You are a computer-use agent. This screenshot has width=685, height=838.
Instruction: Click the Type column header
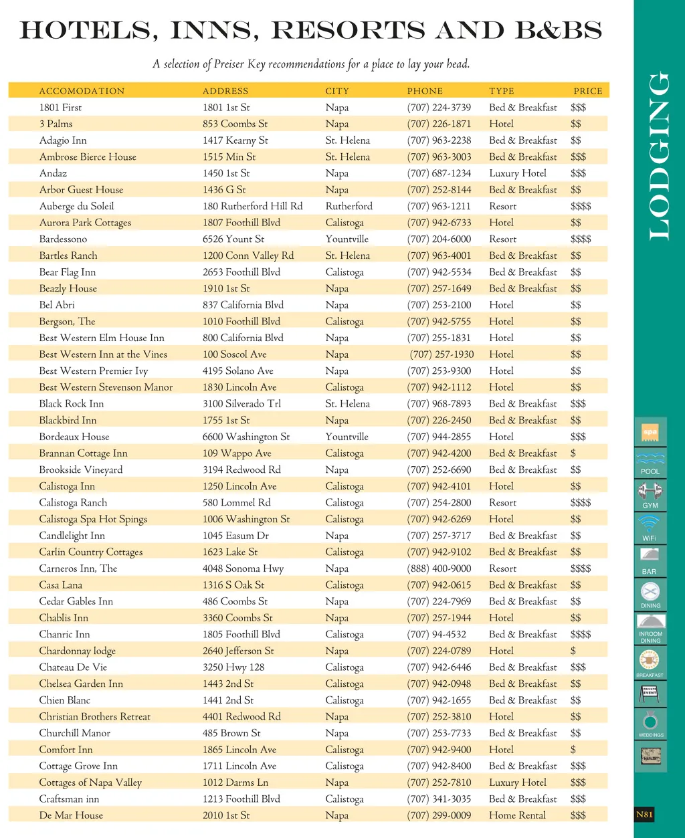[502, 91]
